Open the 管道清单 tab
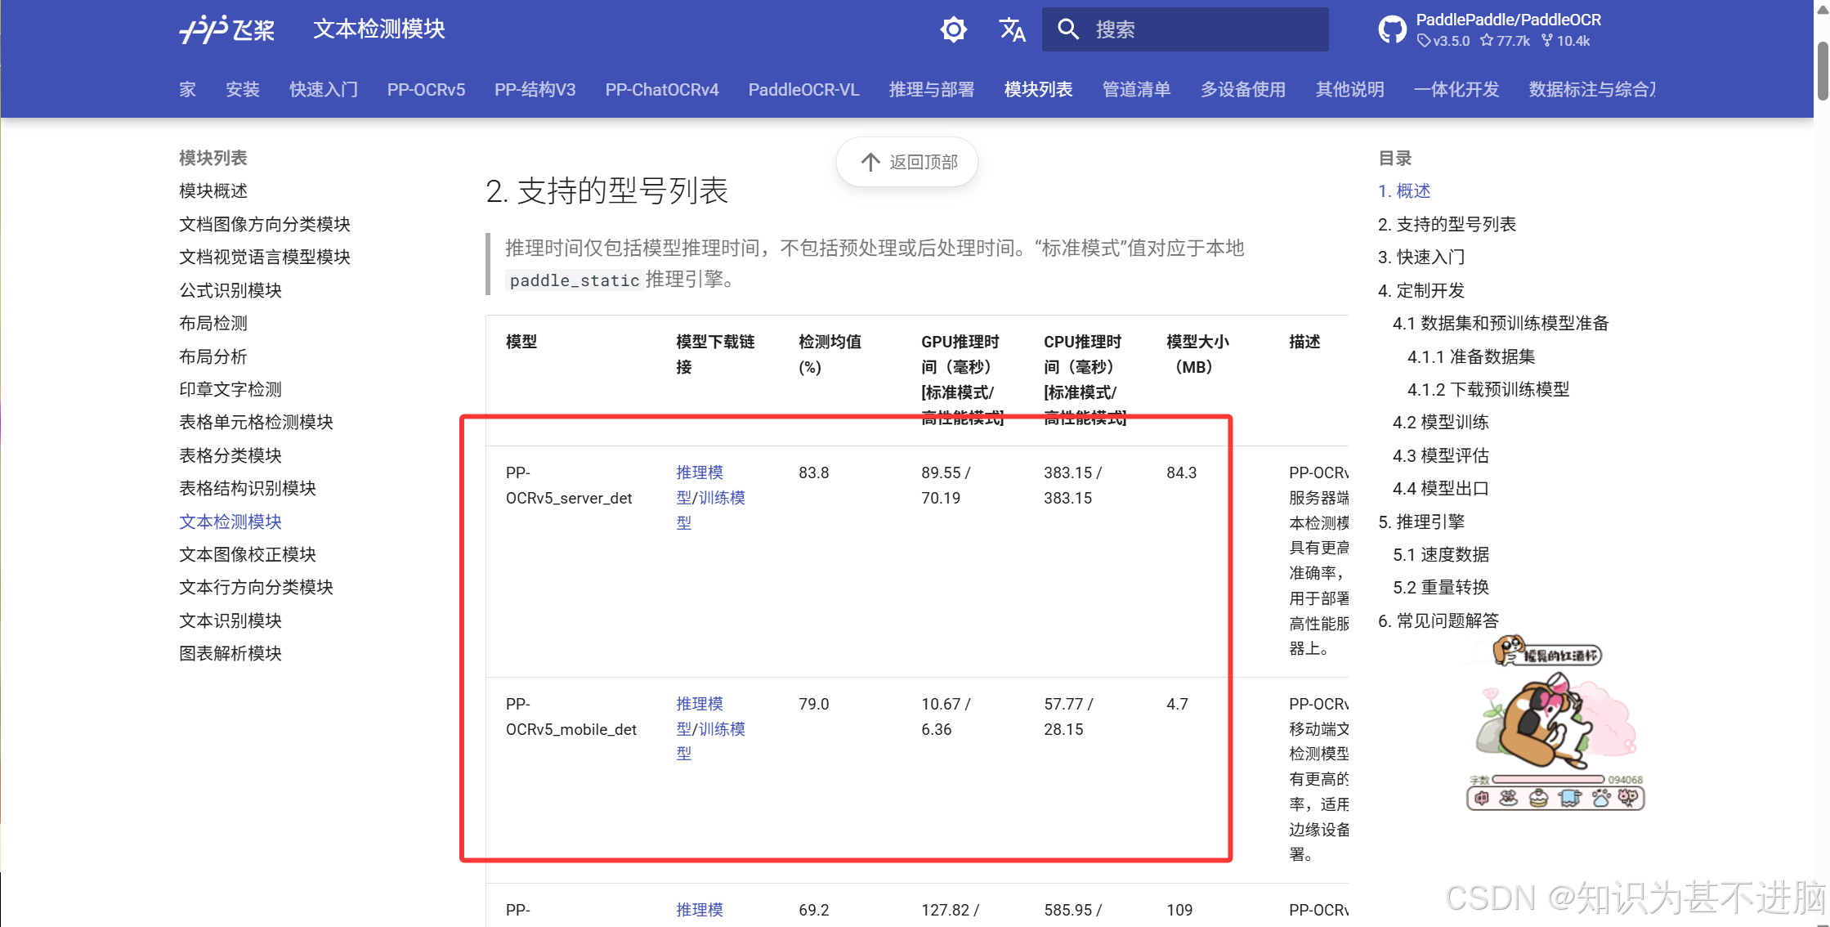The width and height of the screenshot is (1830, 927). click(1136, 90)
